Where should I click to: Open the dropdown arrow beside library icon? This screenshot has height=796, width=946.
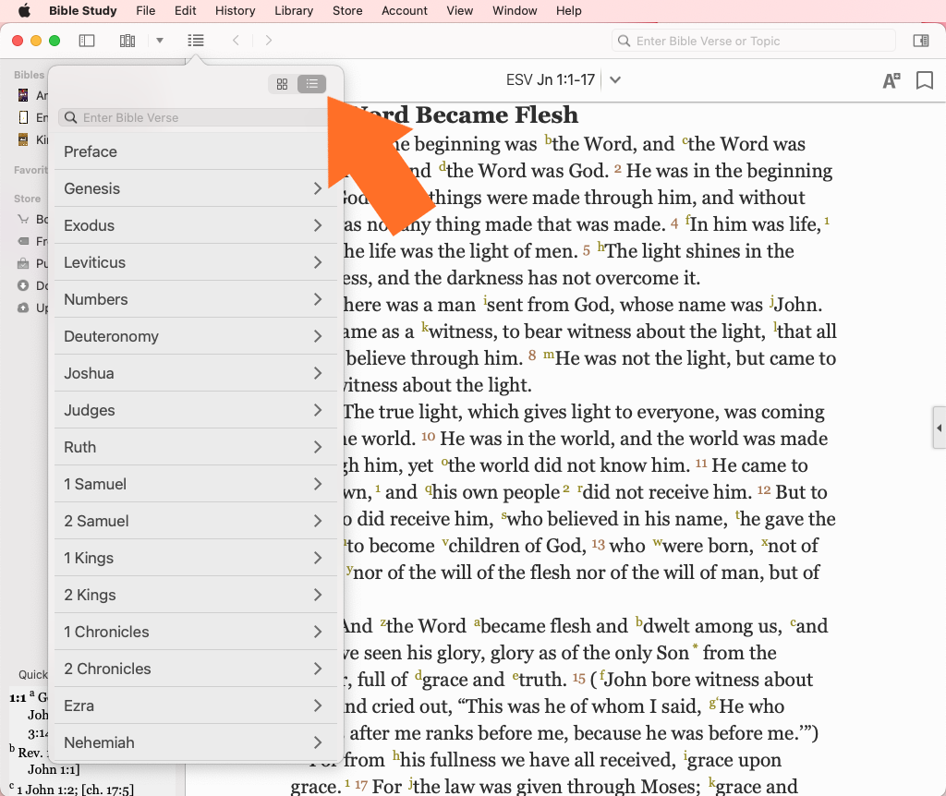(160, 41)
